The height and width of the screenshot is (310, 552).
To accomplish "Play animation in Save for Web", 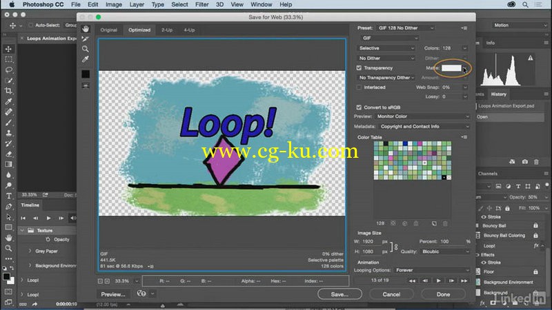I will (438, 280).
